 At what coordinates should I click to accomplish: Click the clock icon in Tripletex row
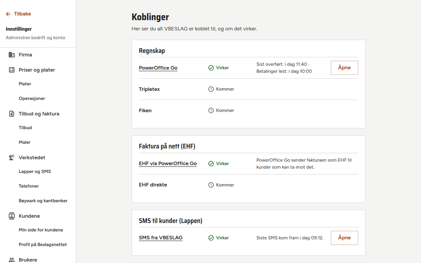point(211,89)
